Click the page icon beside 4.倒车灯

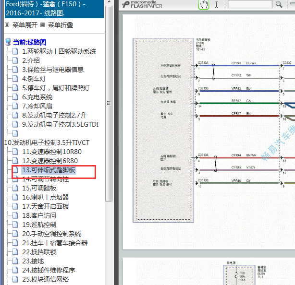[x=15, y=79]
